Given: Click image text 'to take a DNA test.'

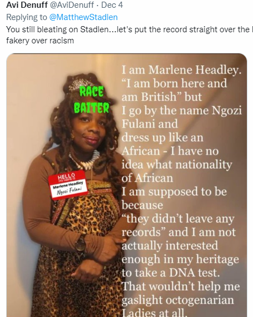Looking at the screenshot, I should (x=171, y=273).
